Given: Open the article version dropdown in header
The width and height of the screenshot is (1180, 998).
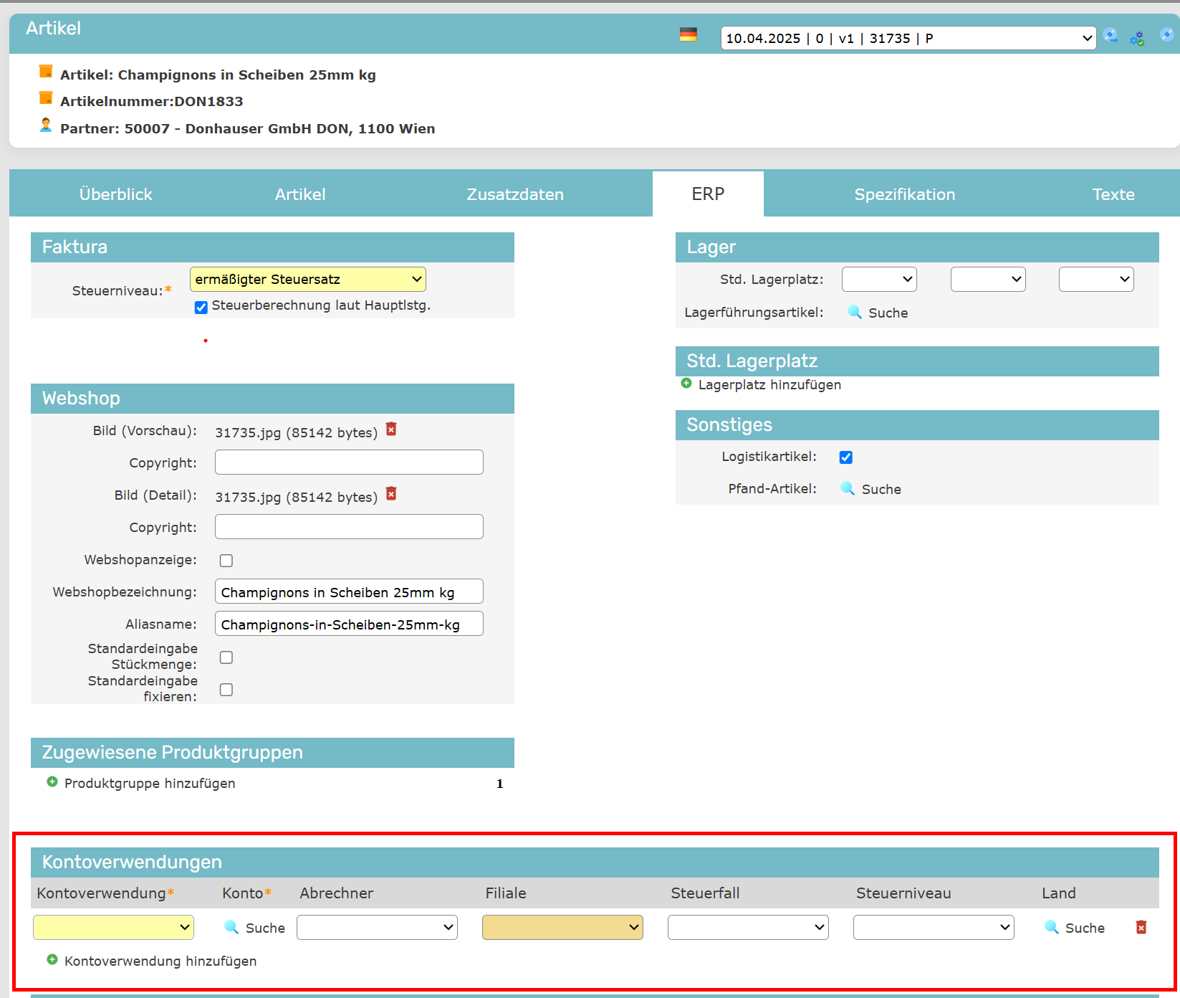Looking at the screenshot, I should pyautogui.click(x=908, y=39).
